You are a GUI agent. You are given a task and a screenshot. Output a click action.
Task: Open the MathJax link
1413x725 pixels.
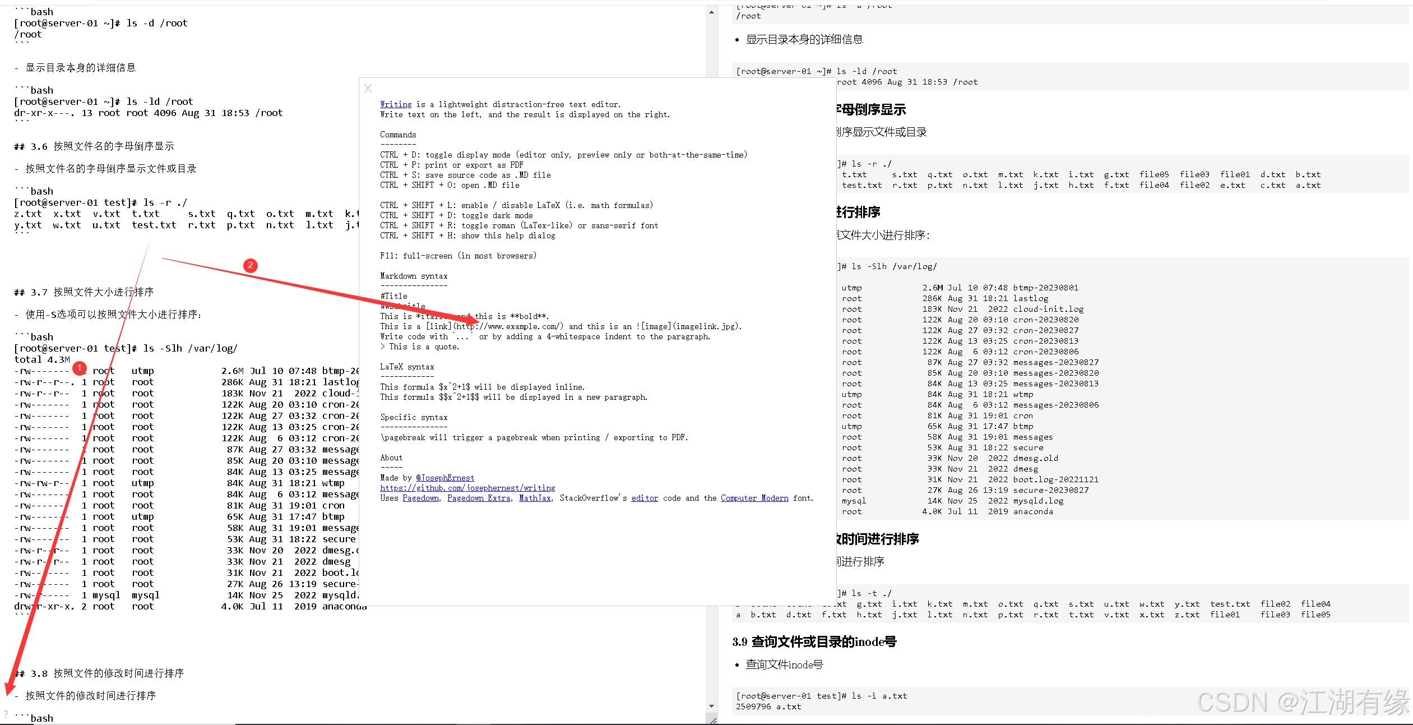pos(535,498)
